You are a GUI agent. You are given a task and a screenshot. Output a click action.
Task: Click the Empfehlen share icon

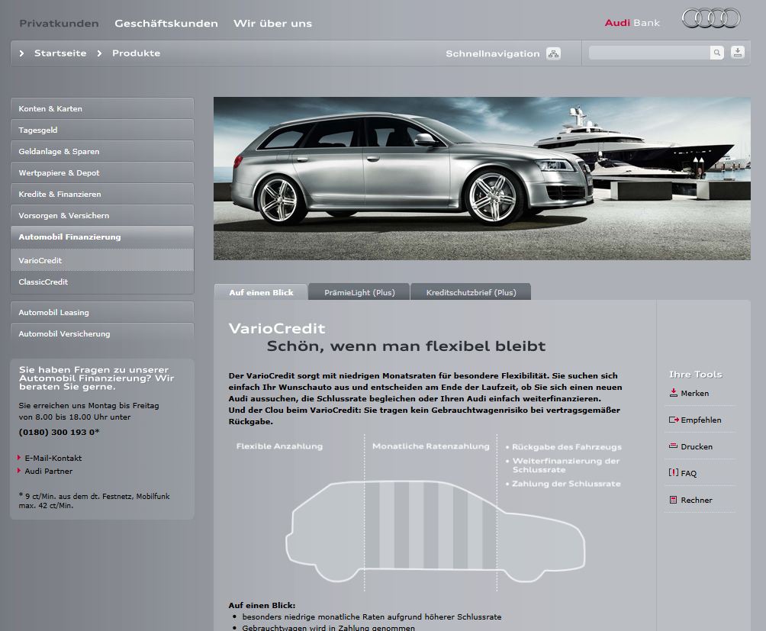point(674,420)
